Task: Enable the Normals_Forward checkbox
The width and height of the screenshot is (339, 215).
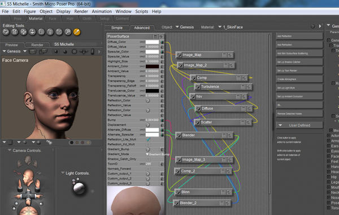Action: 148,169
